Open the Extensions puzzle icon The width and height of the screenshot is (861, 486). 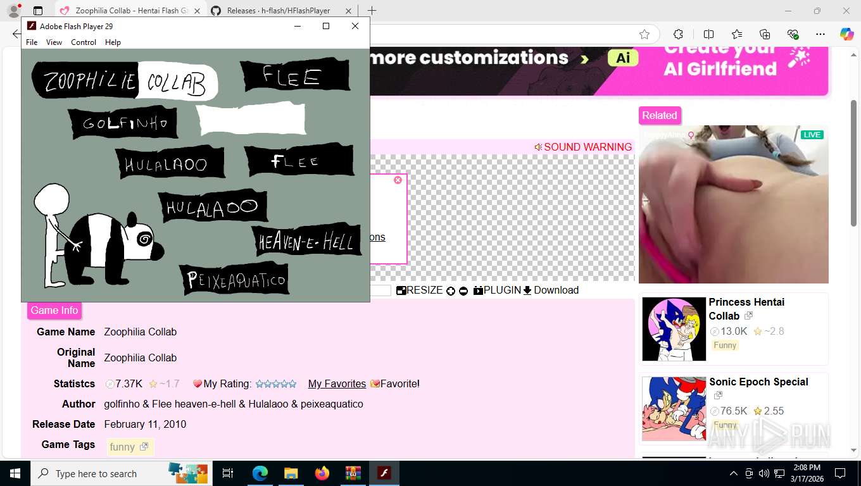678,34
